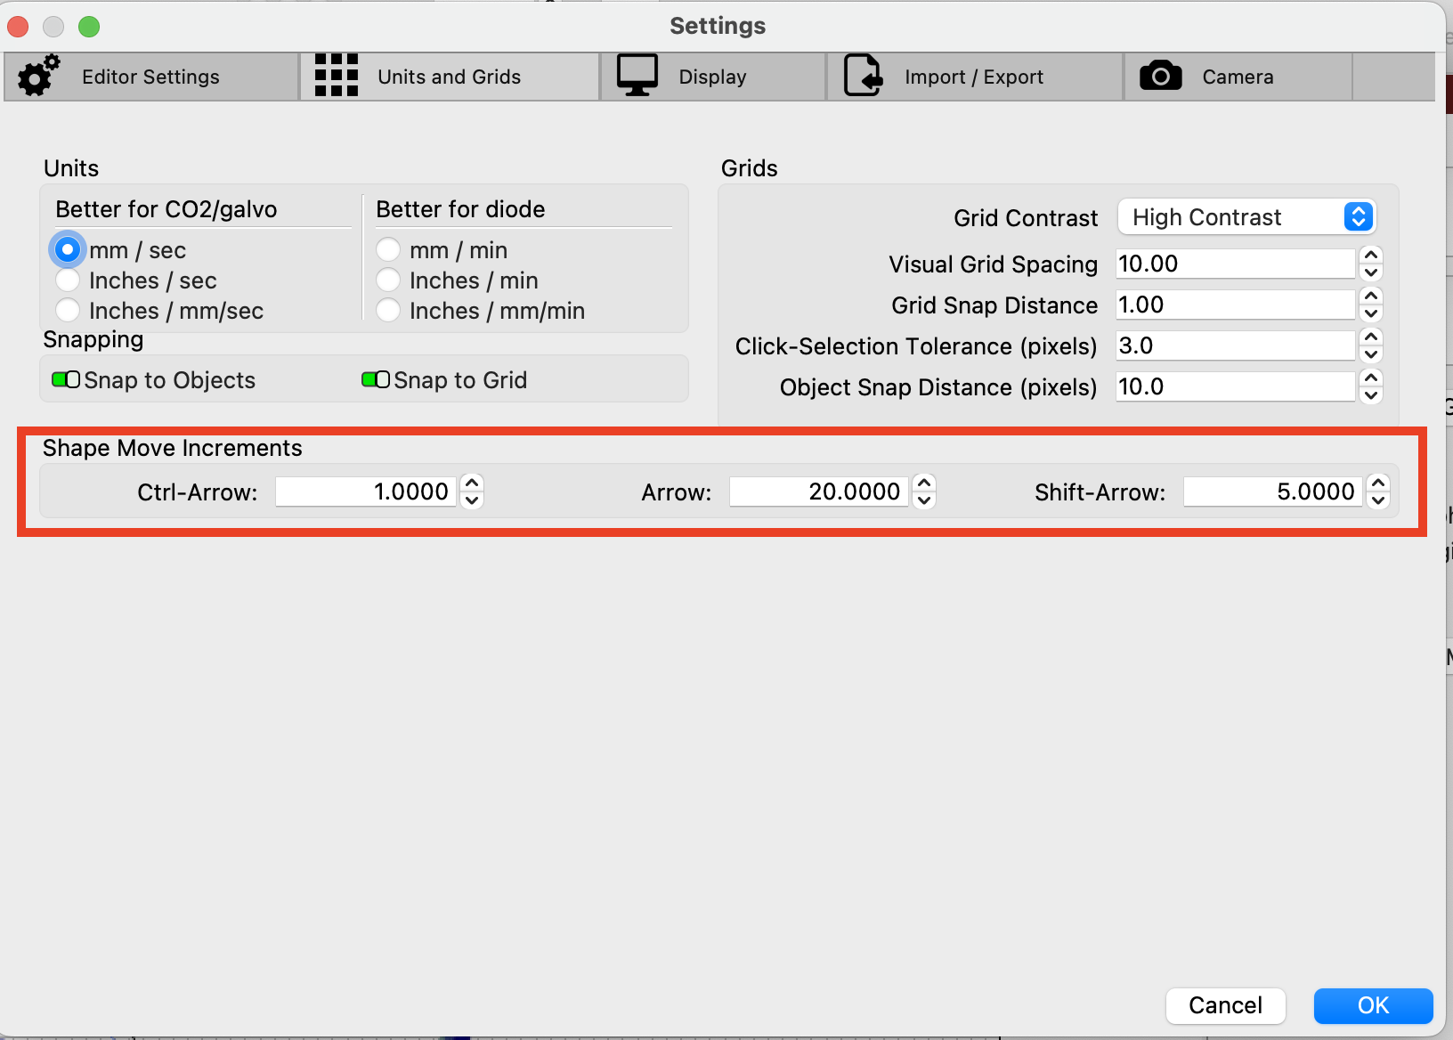Viewport: 1453px width, 1040px height.
Task: Select the mm / min units option
Action: [388, 250]
